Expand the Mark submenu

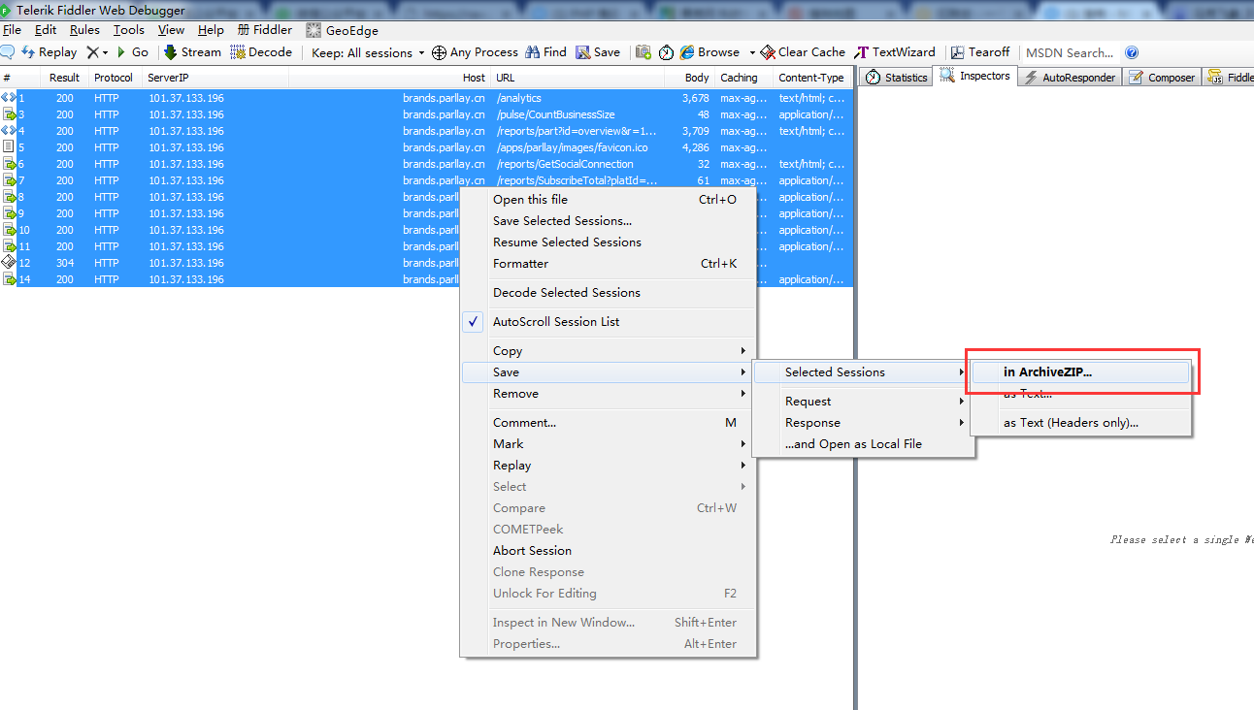click(x=608, y=444)
